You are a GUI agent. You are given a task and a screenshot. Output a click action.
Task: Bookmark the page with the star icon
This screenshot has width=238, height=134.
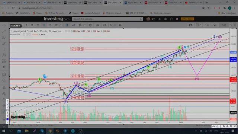209,8
